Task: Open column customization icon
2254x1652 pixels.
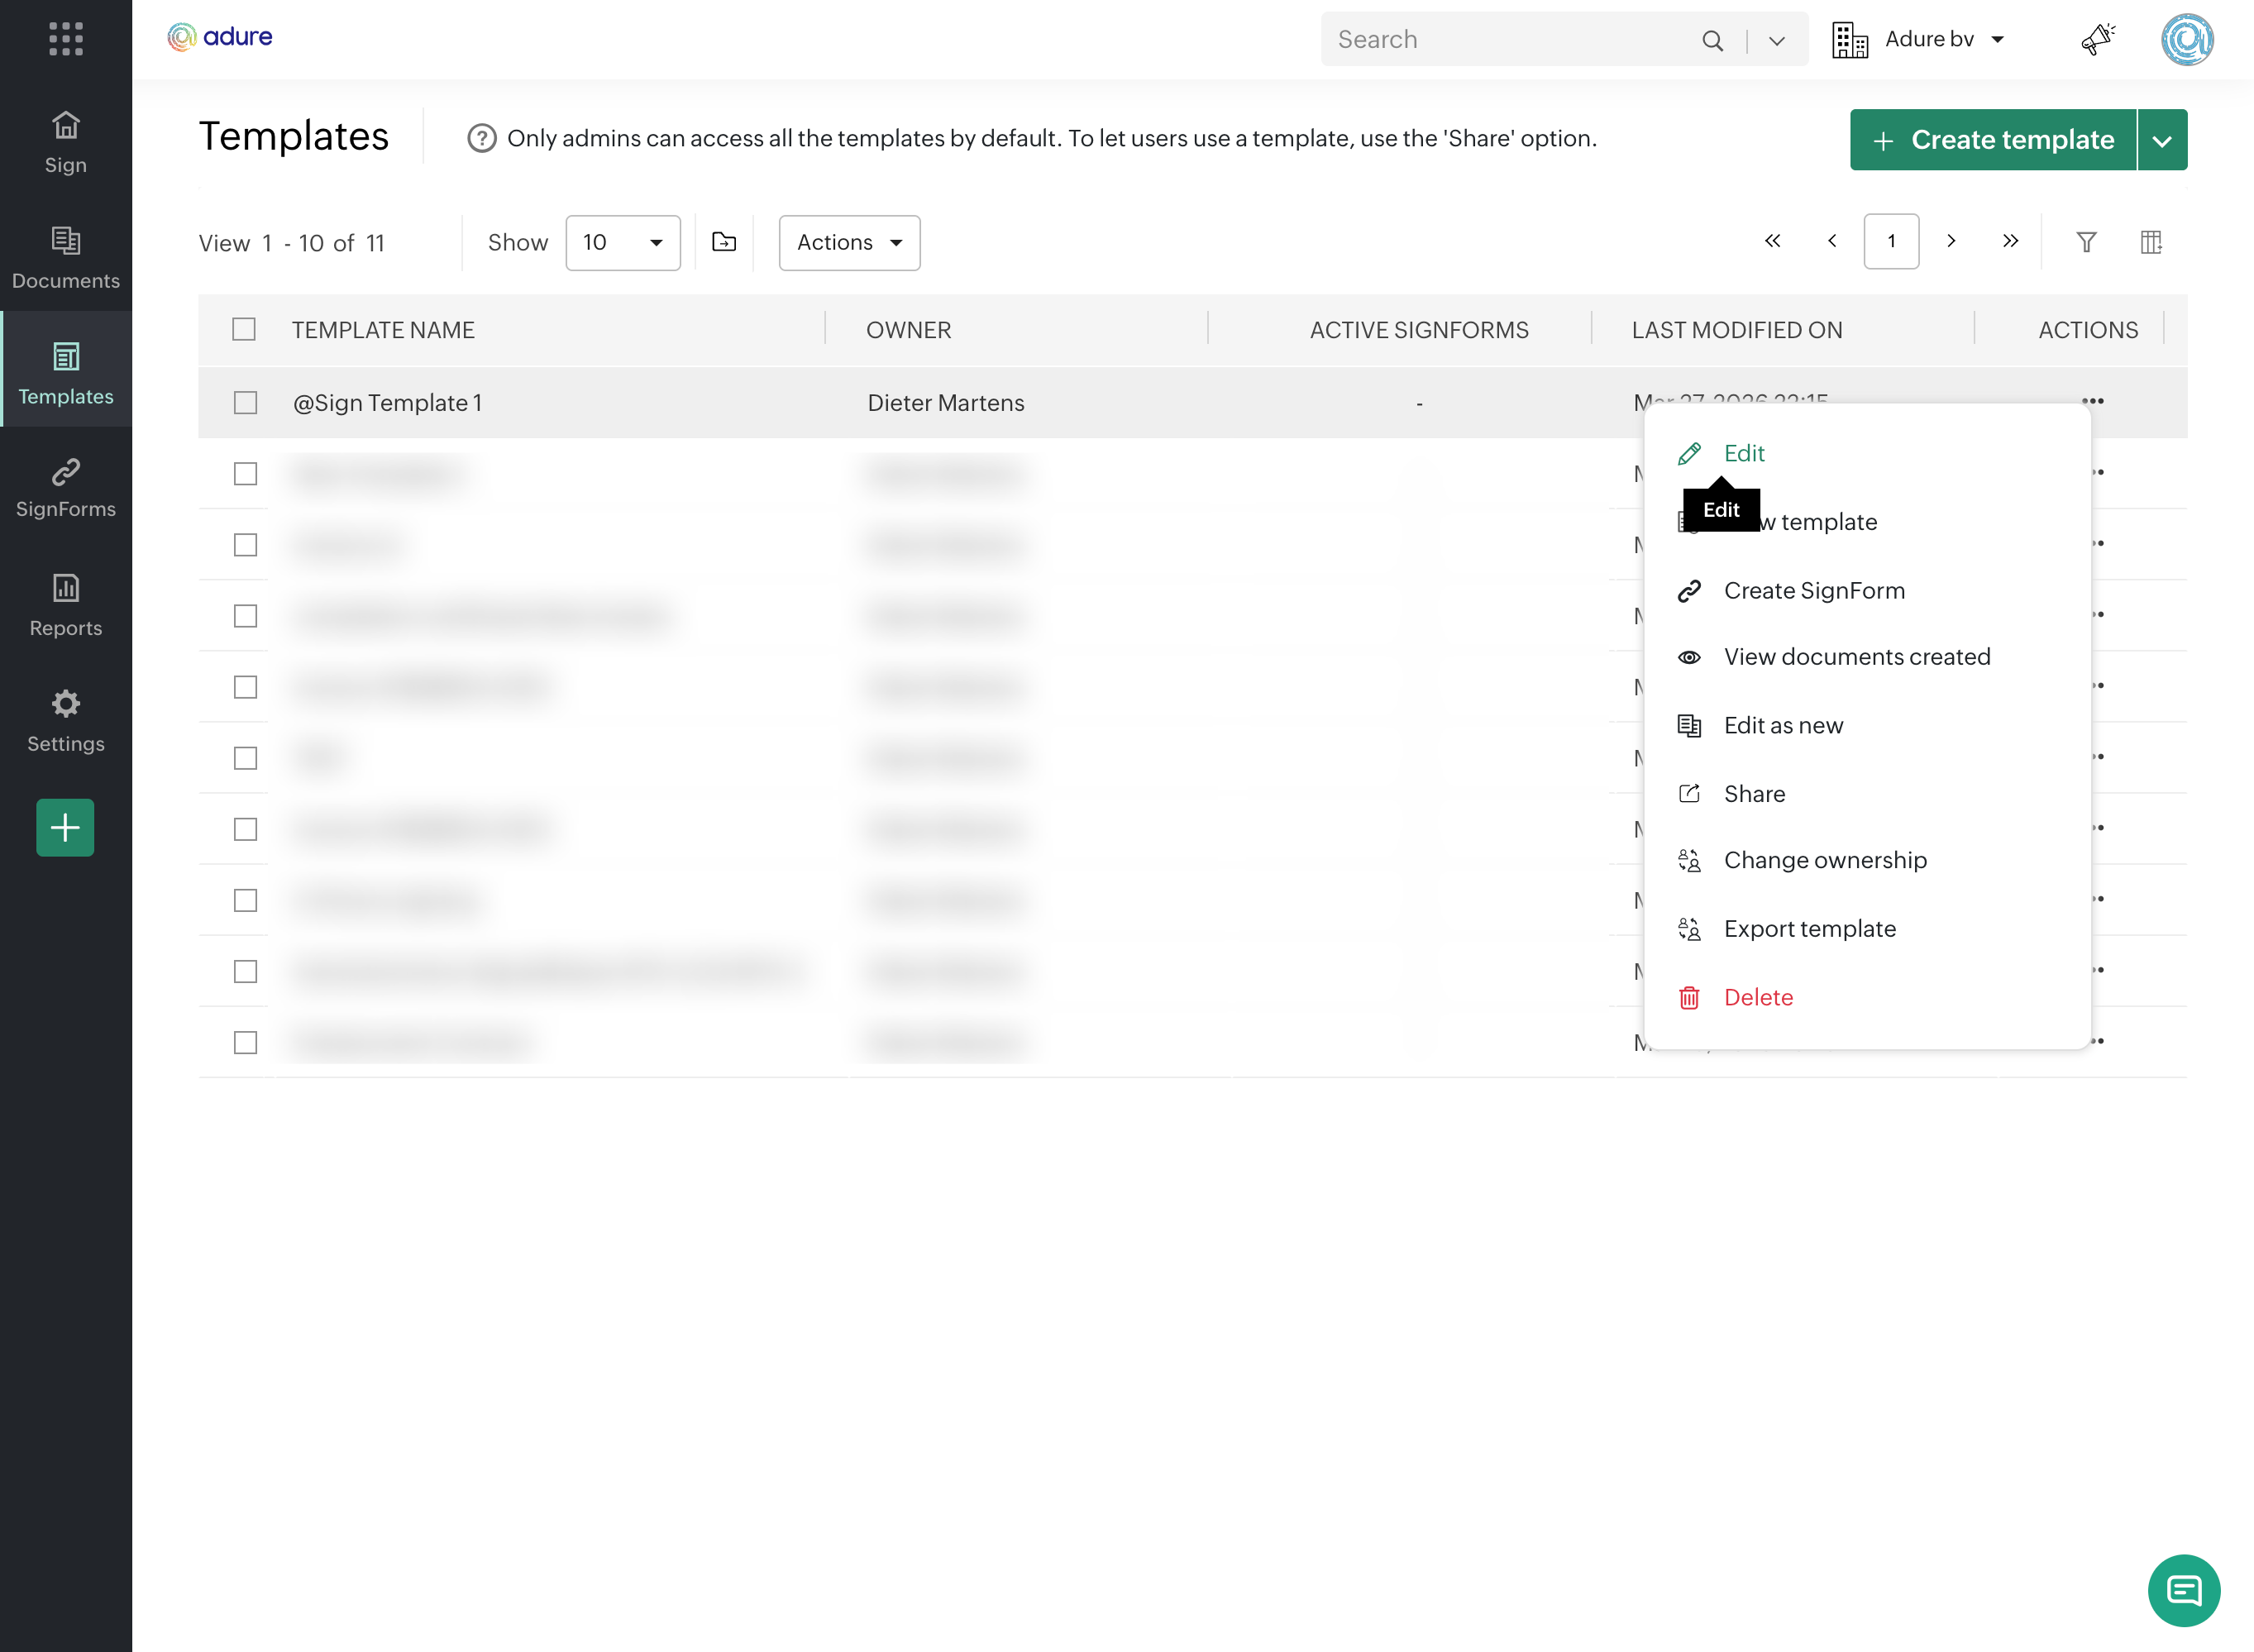Action: 2151,242
